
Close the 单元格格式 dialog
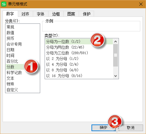click(x=141, y=4)
